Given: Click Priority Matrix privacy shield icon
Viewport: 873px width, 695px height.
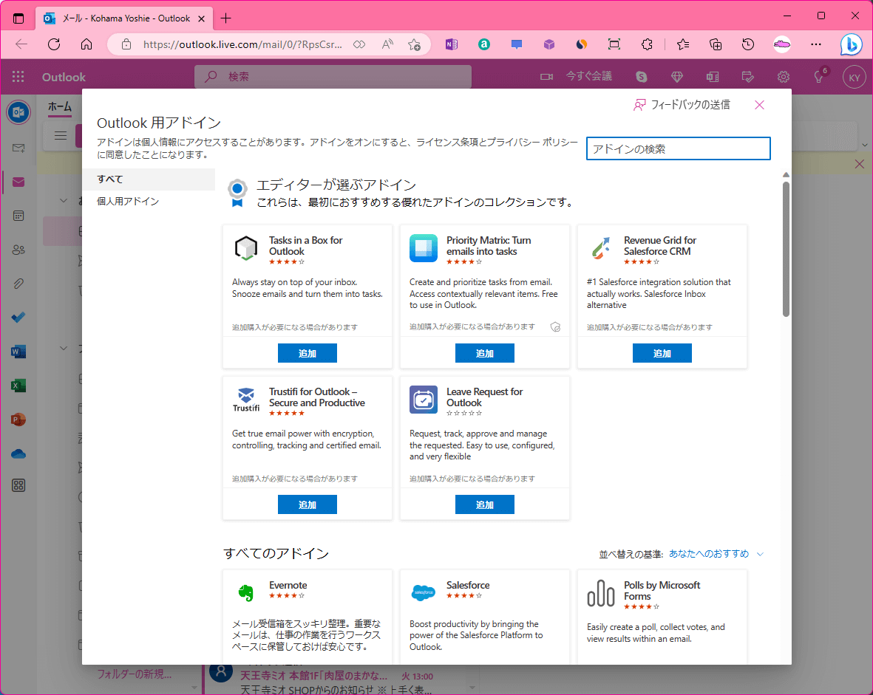Looking at the screenshot, I should [555, 327].
